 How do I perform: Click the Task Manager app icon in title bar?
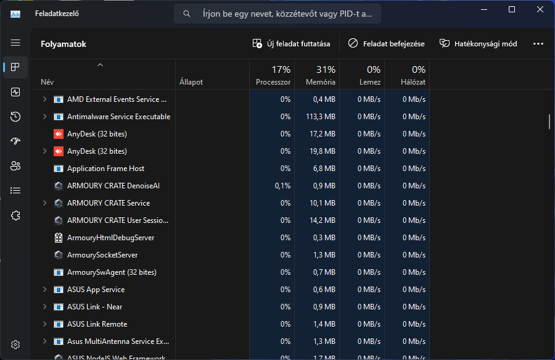(15, 14)
